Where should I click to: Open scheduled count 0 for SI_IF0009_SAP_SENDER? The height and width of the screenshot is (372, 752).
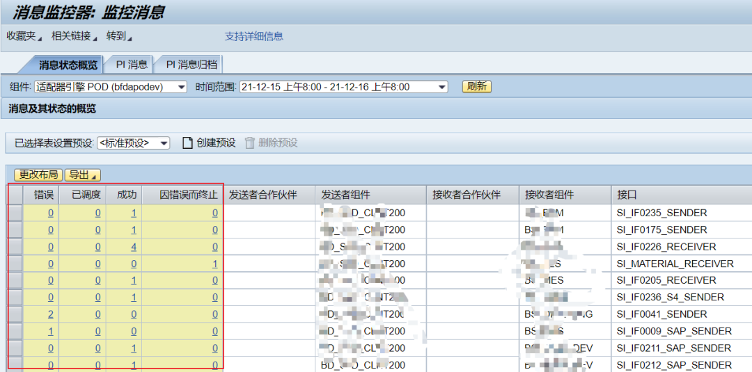pyautogui.click(x=98, y=331)
